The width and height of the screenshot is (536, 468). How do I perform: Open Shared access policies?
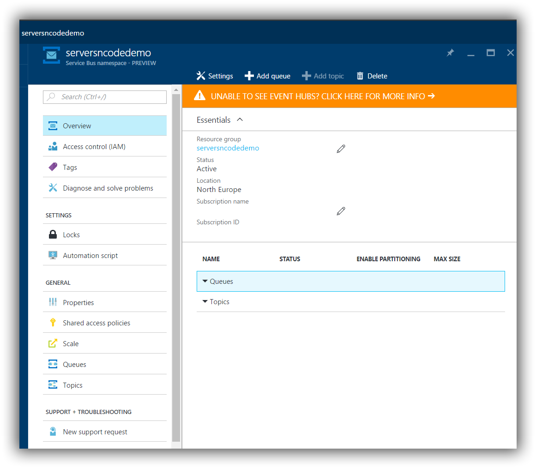pos(105,323)
